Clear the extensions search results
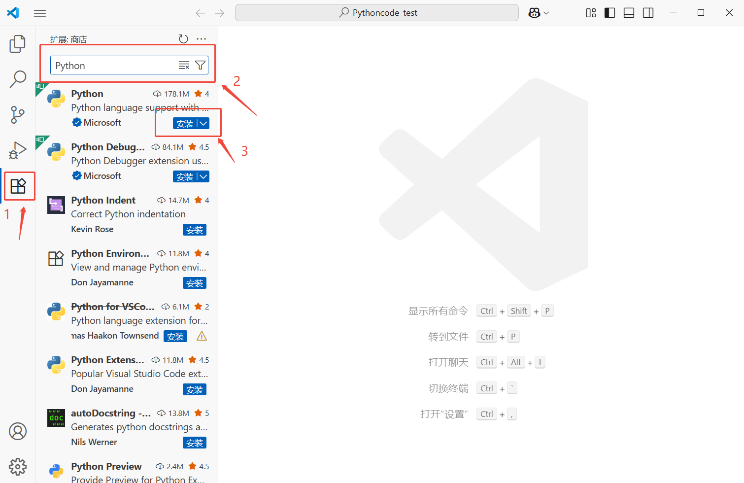This screenshot has width=744, height=483. click(184, 65)
